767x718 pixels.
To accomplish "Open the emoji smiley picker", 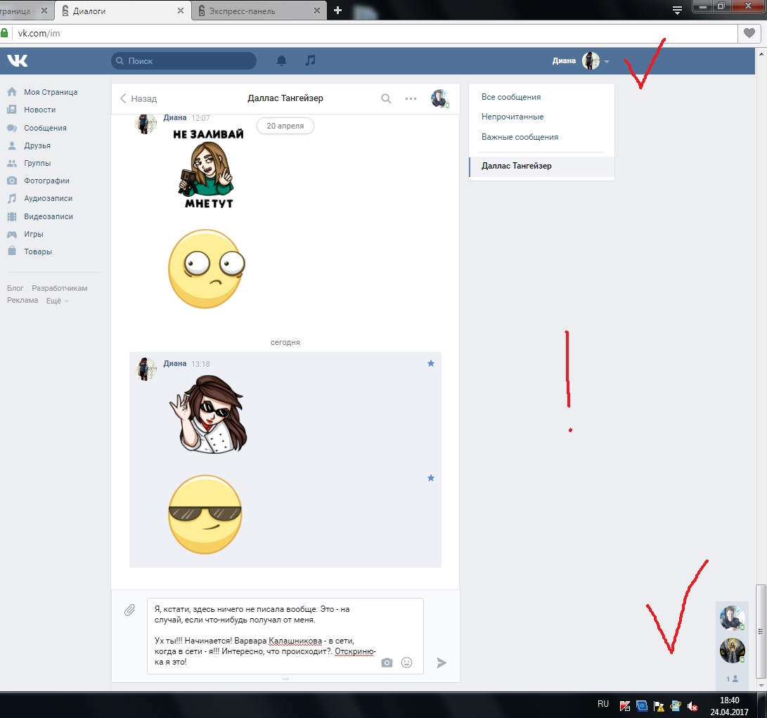I will 406,662.
